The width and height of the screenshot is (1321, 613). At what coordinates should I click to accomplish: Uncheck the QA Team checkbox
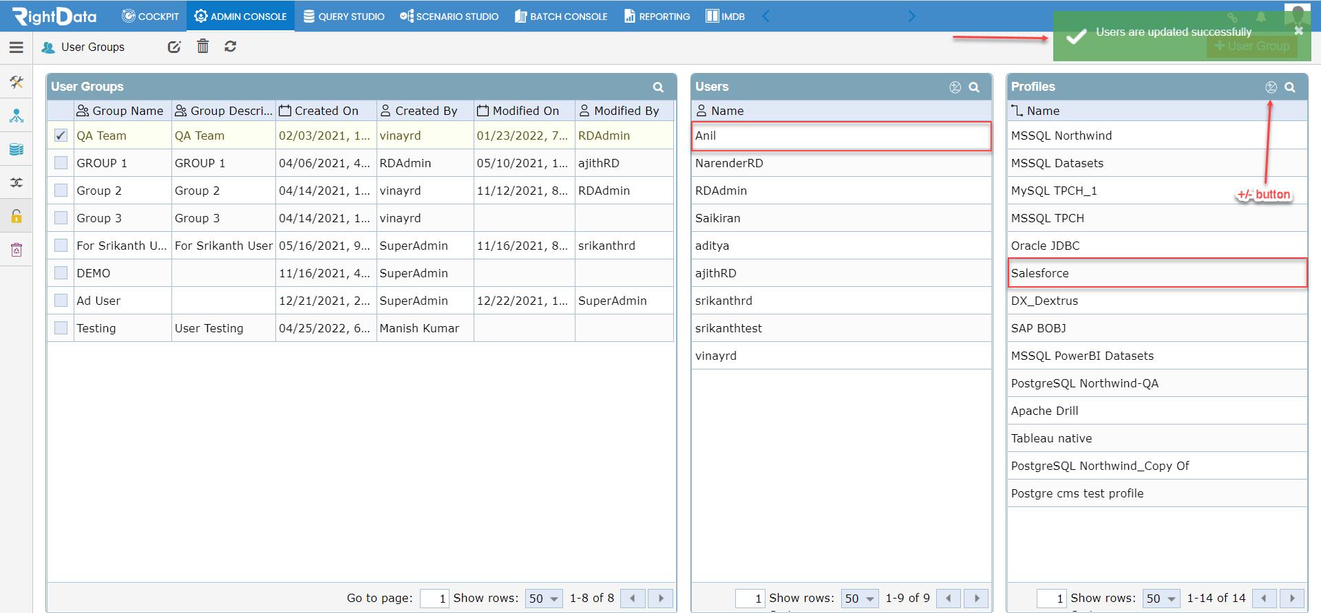click(61, 136)
